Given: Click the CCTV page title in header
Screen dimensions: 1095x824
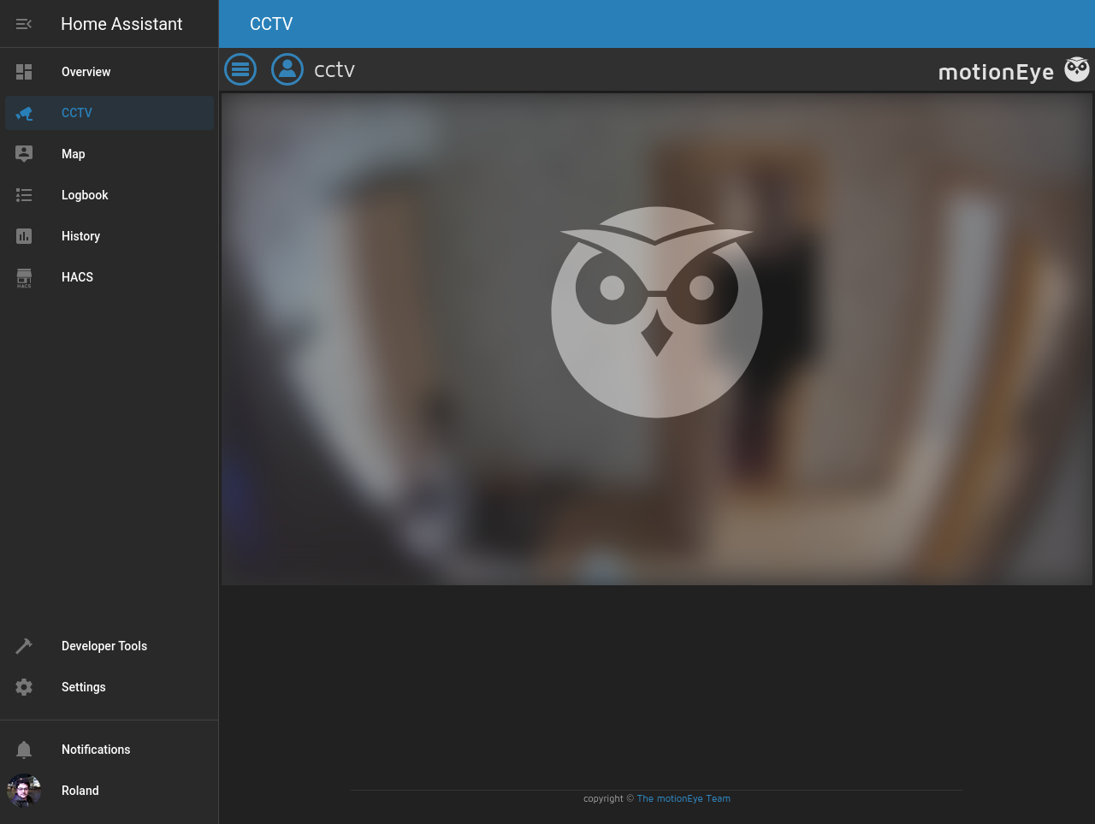Looking at the screenshot, I should [x=271, y=24].
